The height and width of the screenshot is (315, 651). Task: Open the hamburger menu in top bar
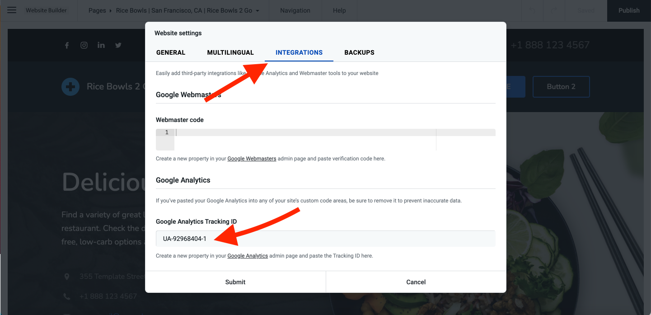pos(12,10)
